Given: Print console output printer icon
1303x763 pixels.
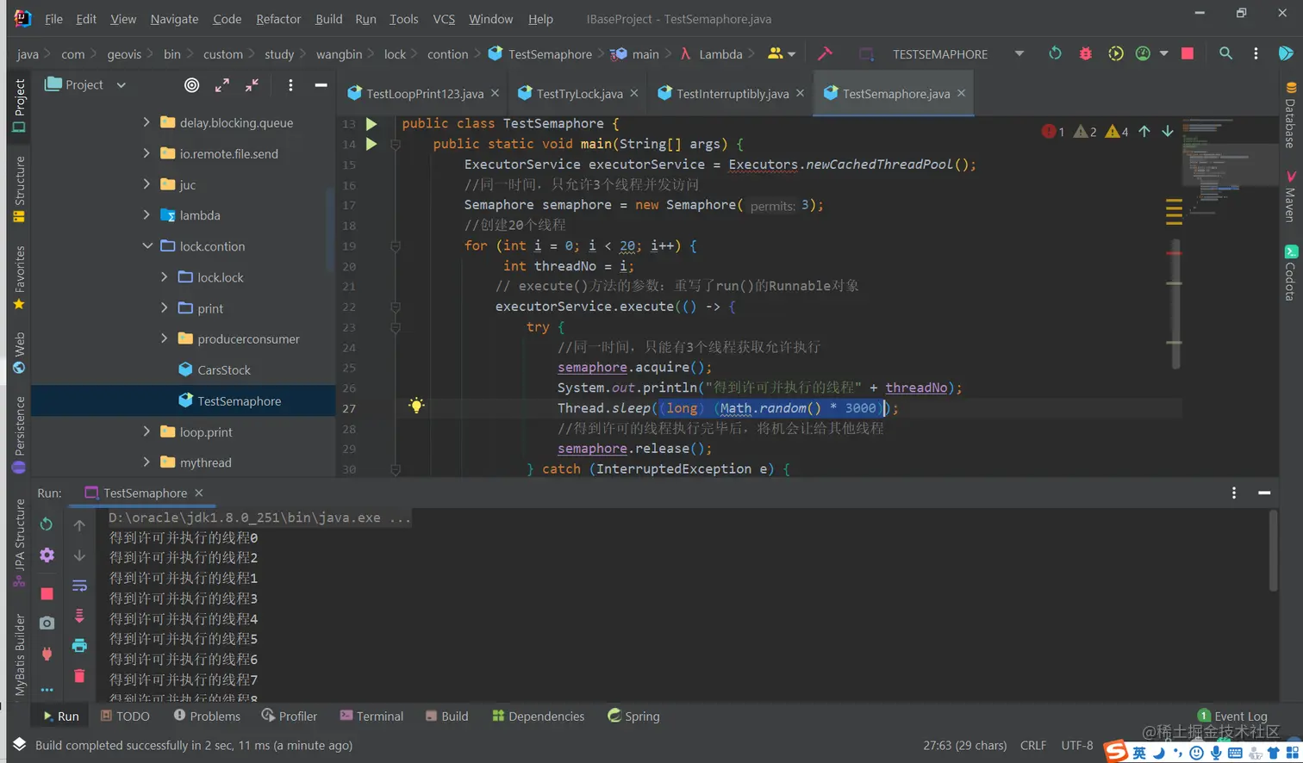Looking at the screenshot, I should [x=79, y=645].
